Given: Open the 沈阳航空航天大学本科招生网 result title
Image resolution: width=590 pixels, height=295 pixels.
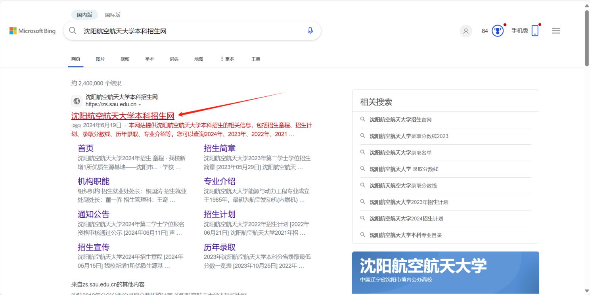Looking at the screenshot, I should pyautogui.click(x=123, y=116).
